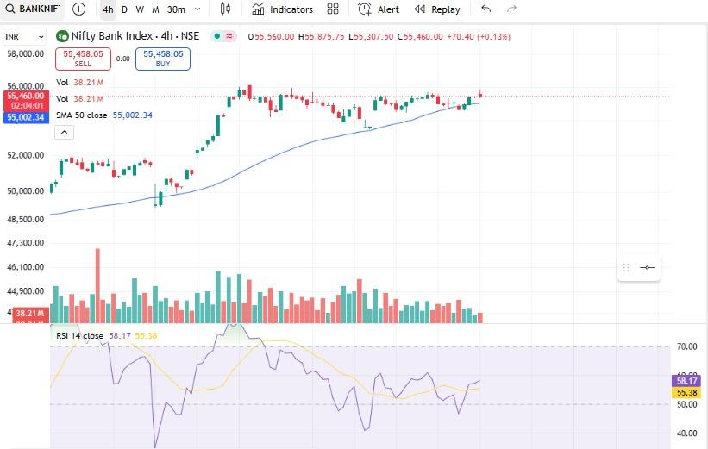Open symbol search for BANKNIFTY
This screenshot has height=449, width=708.
32,9
